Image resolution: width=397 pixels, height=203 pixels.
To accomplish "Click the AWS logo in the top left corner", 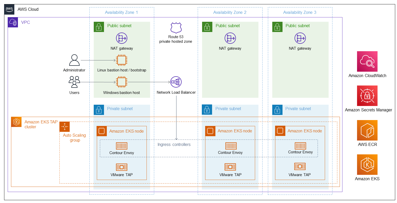I will [x=9, y=9].
